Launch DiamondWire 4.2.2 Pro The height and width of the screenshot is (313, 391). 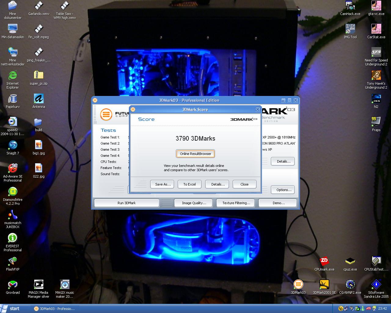click(13, 192)
